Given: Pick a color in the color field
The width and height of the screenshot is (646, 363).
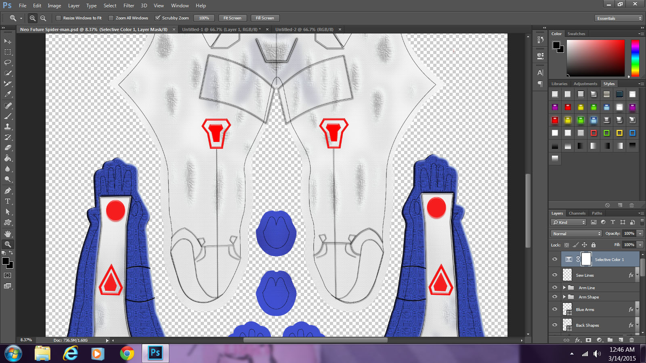Looking at the screenshot, I should click(596, 58).
